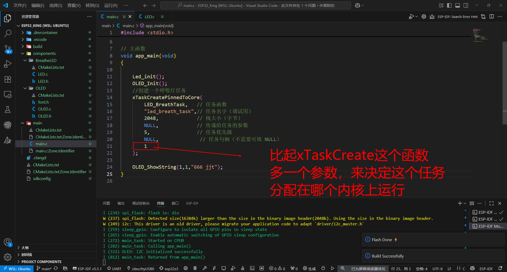Click the editor vertical scrollbar
507x272 pixels.
tap(505, 83)
